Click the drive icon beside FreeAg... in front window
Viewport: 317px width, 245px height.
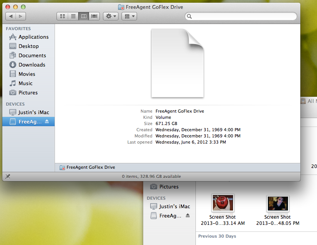[13, 122]
